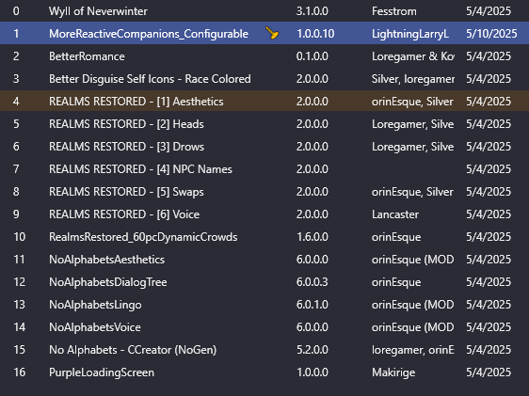Click the date of PurpleLoadingScreen
The image size is (529, 396).
point(489,372)
